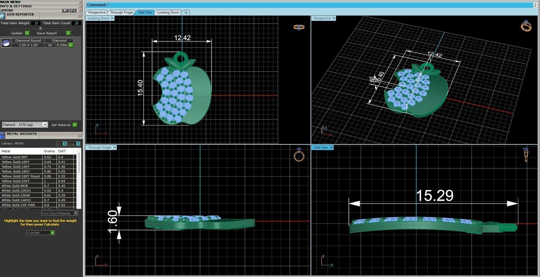Add a new viewport tab with plus
Viewport: 540px width, 277px height.
point(186,12)
